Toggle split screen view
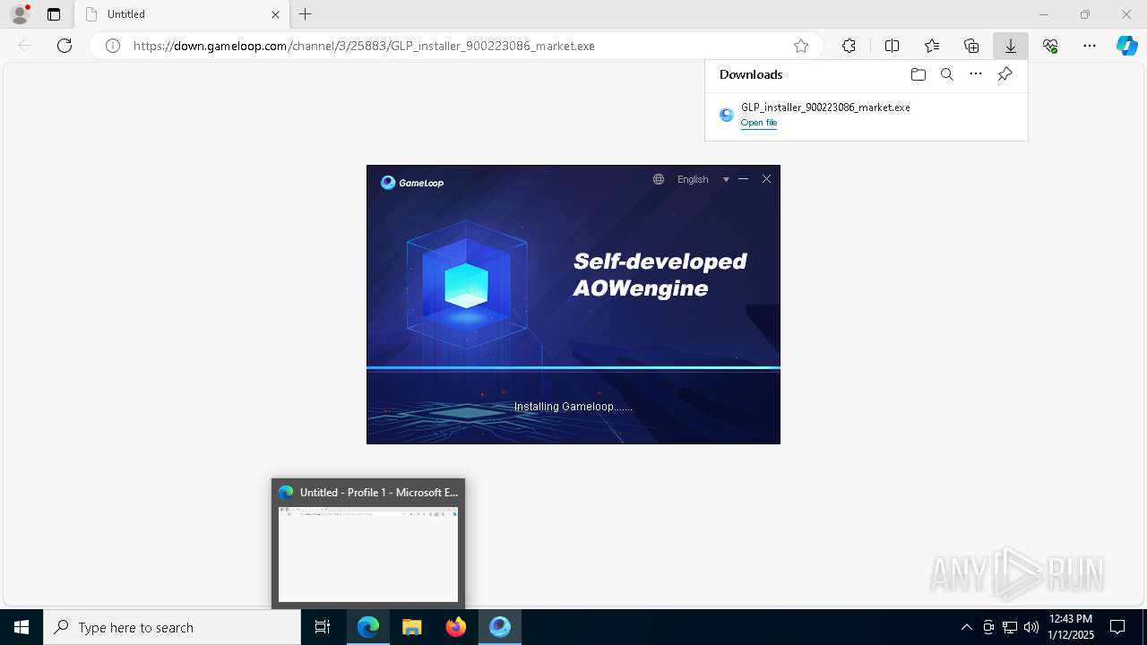 click(x=892, y=46)
